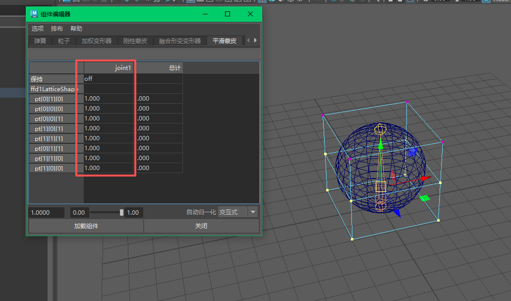Select the pt[0][1][1] row header
The height and width of the screenshot is (301, 511).
click(57, 148)
